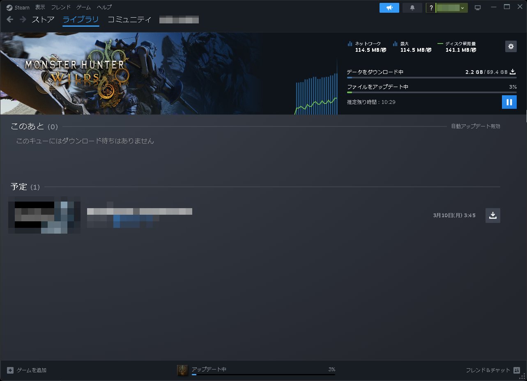This screenshot has width=527, height=381.
Task: Open Friends & Chat via the corner icon
Action: (x=517, y=370)
